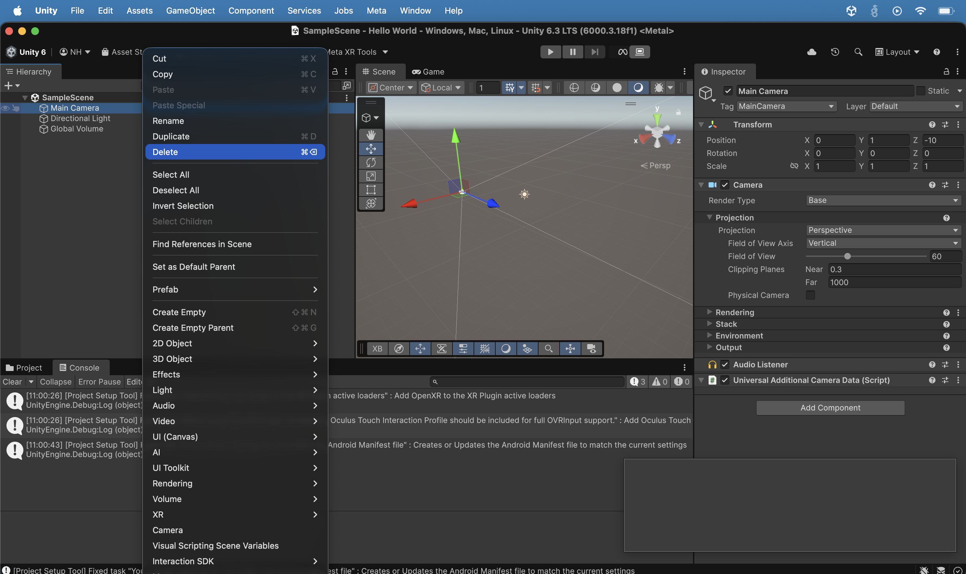
Task: Switch to the Project tab
Action: (24, 368)
